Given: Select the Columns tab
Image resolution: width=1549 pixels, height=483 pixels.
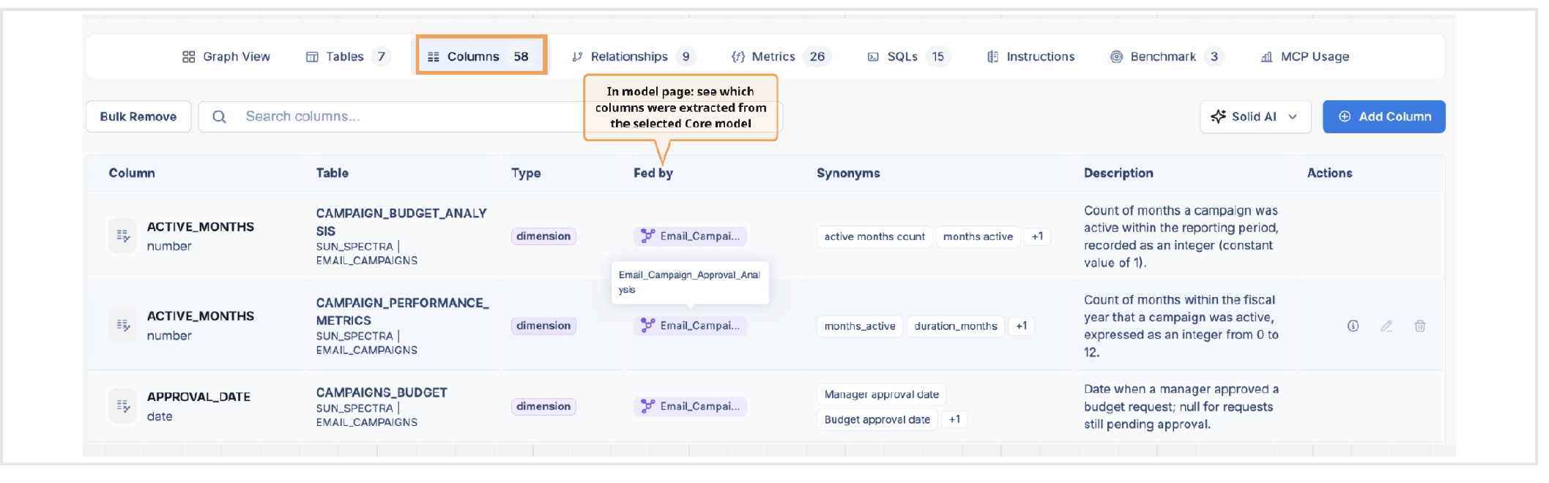Looking at the screenshot, I should (x=482, y=56).
